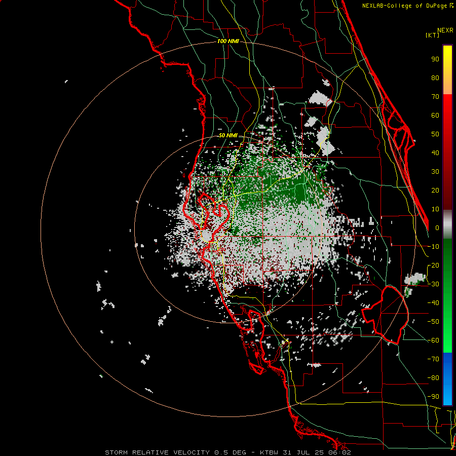Click the orange segment of the color bar
This screenshot has height=456, width=456.
pyautogui.click(x=447, y=85)
